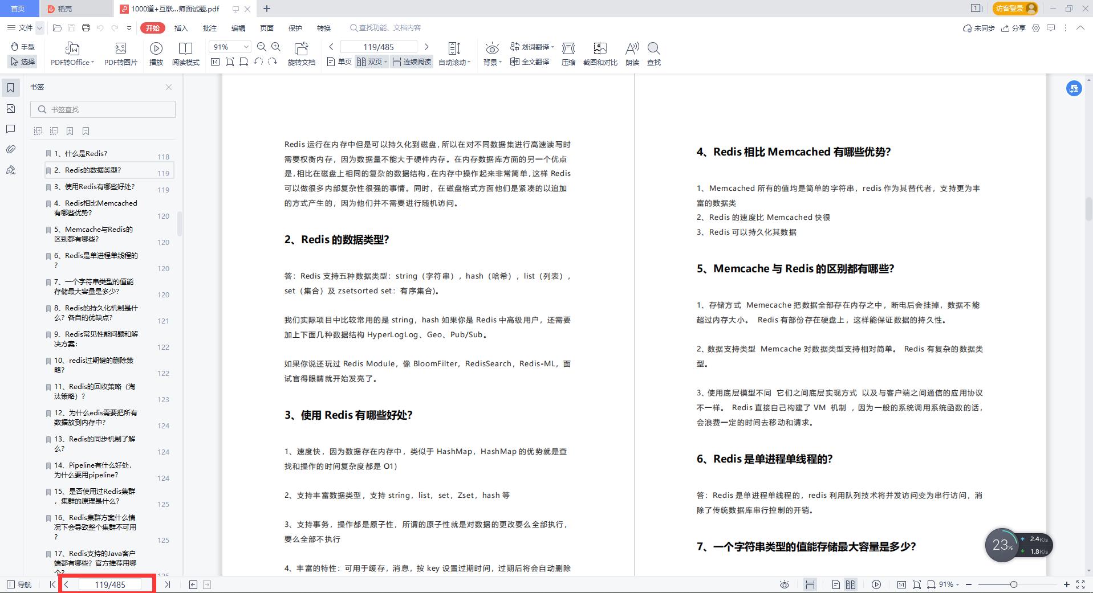The width and height of the screenshot is (1093, 593).
Task: Click the 查找功能、文档内容 search box
Action: click(x=386, y=28)
